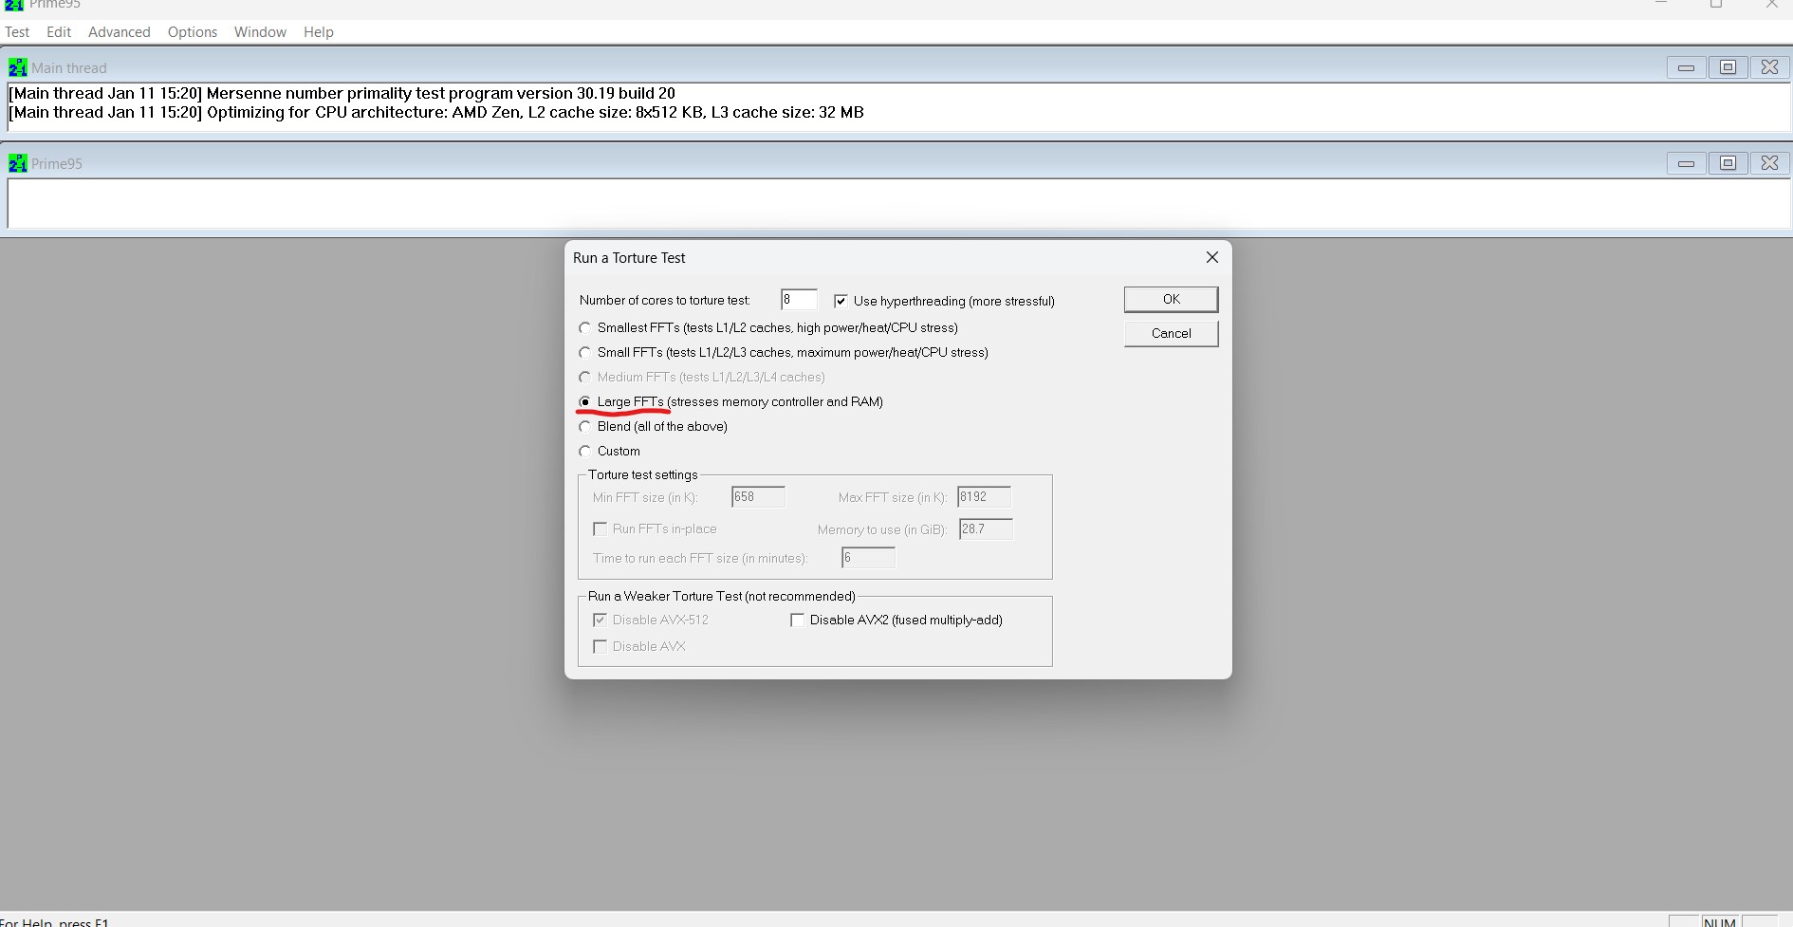This screenshot has height=927, width=1793.
Task: Click the 'Run a Weaker Torture Test' group label
Action: click(x=722, y=596)
